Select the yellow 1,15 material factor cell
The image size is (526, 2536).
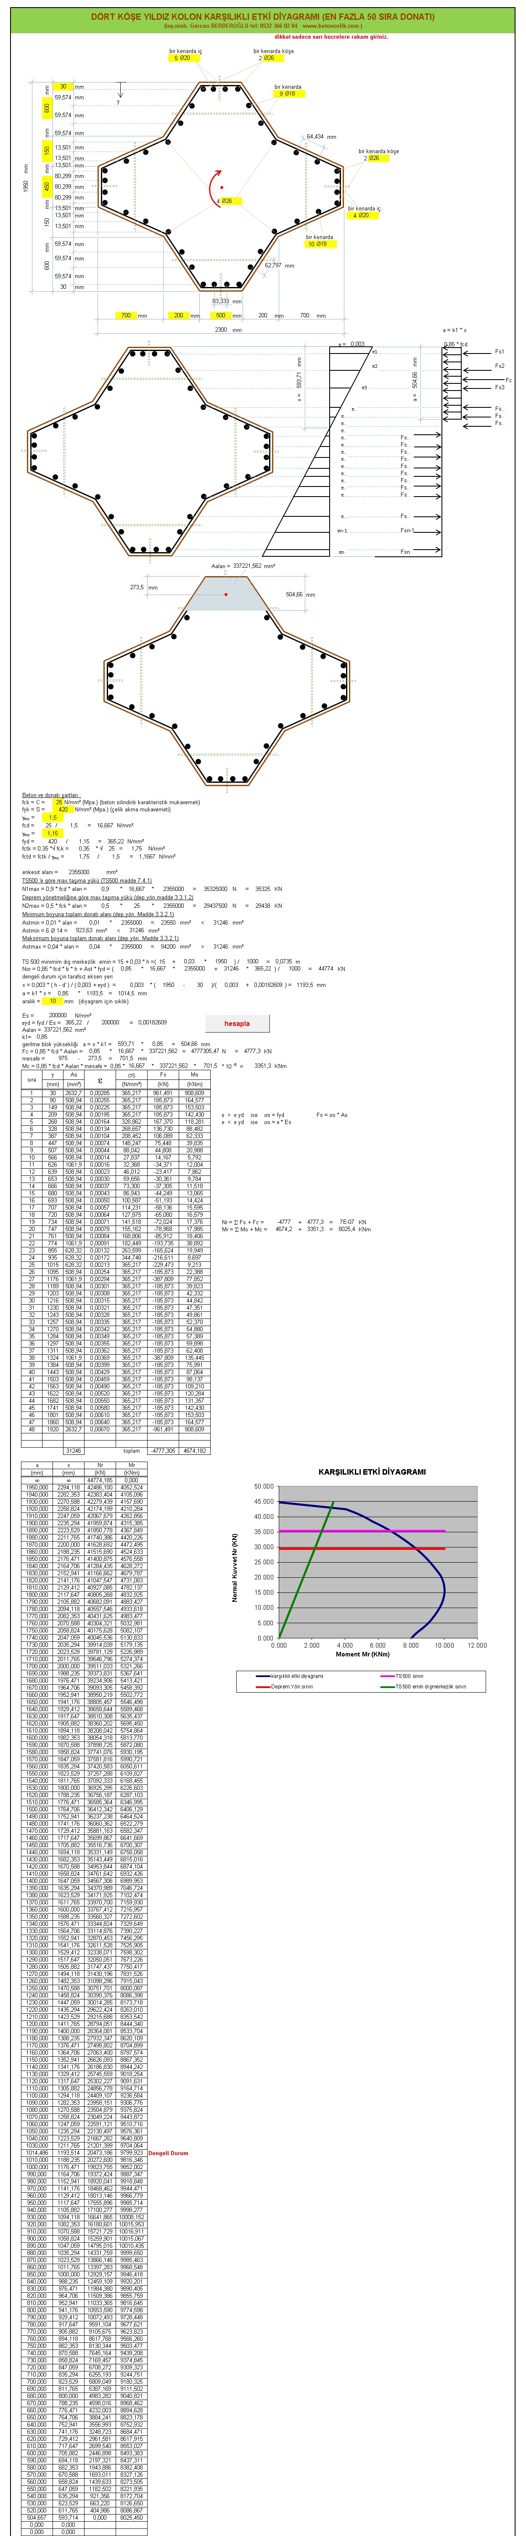[53, 834]
